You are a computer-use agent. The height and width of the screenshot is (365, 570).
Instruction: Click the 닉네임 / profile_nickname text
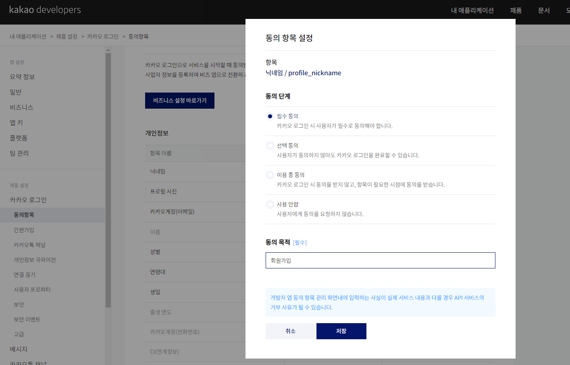point(303,73)
